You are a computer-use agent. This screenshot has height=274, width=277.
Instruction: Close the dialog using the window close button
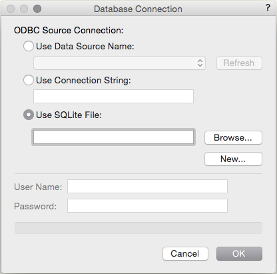[x=11, y=9]
